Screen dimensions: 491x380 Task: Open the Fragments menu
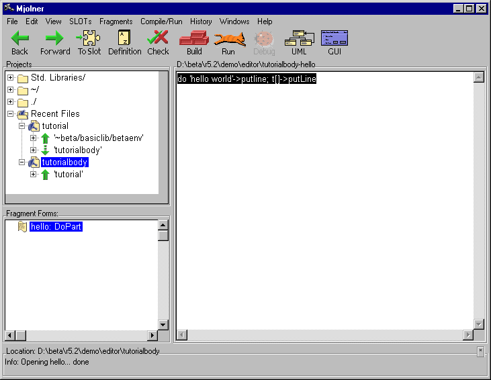coord(116,21)
